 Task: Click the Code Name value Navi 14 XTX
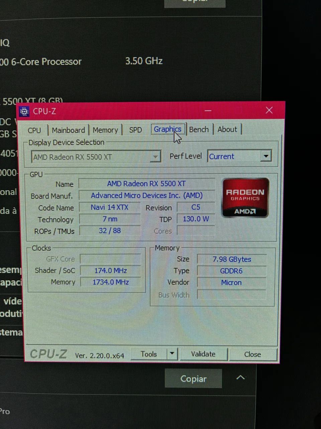pyautogui.click(x=110, y=207)
